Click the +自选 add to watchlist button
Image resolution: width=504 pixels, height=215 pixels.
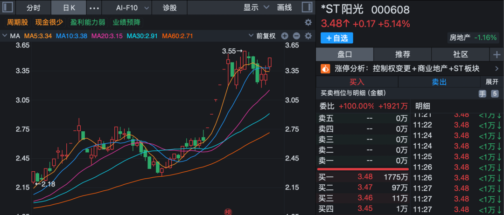tap(337, 38)
